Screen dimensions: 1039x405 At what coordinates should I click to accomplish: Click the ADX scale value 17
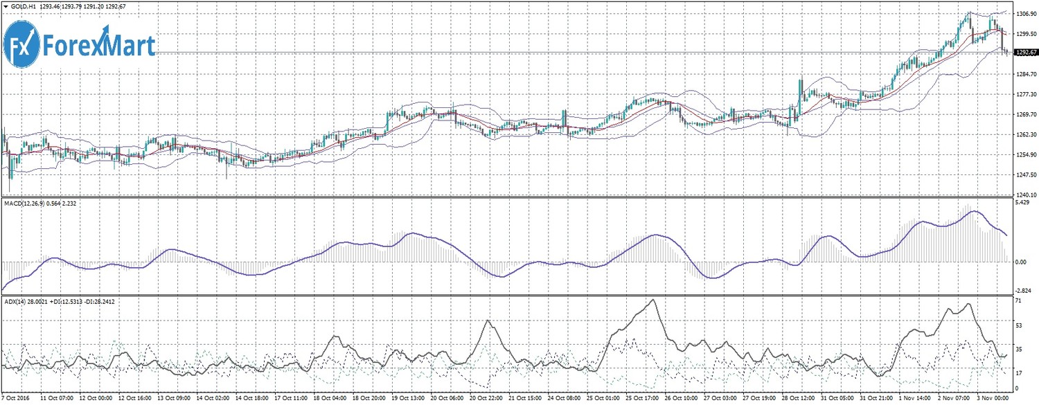pyautogui.click(x=1018, y=372)
